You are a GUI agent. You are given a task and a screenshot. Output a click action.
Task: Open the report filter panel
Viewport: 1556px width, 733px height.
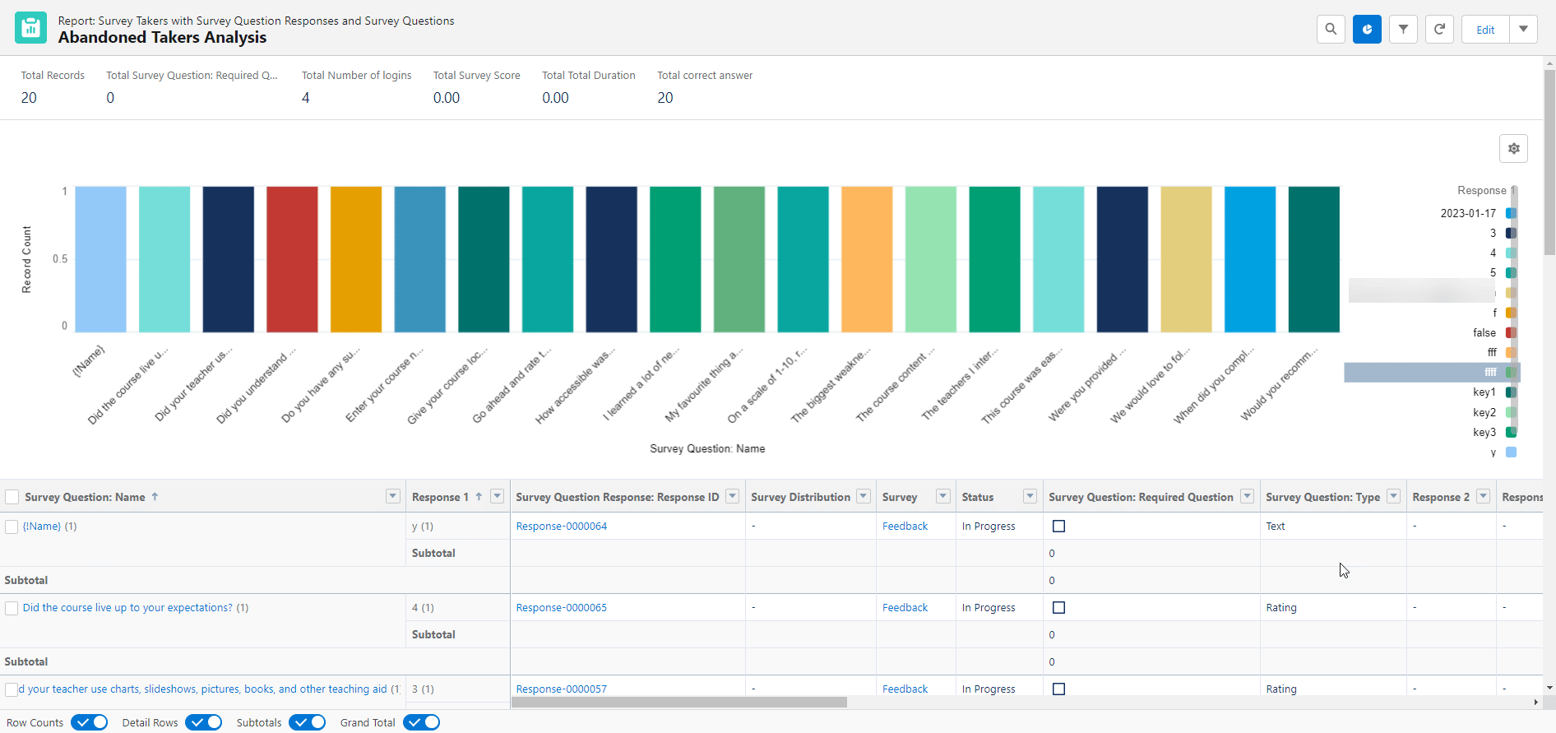point(1403,30)
